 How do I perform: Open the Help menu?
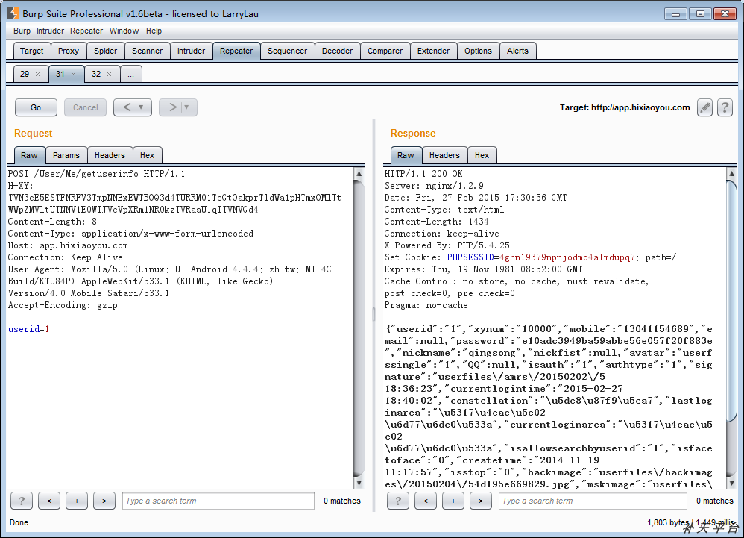[x=154, y=31]
